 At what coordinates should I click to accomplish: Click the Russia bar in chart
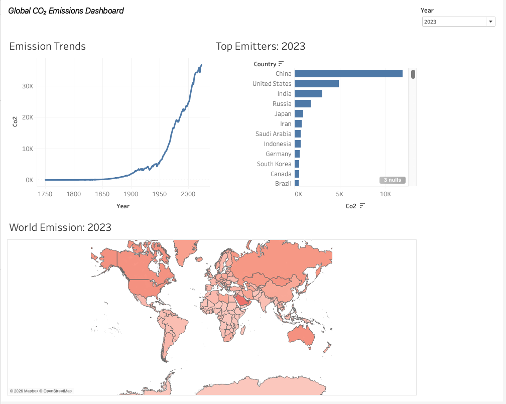[302, 103]
